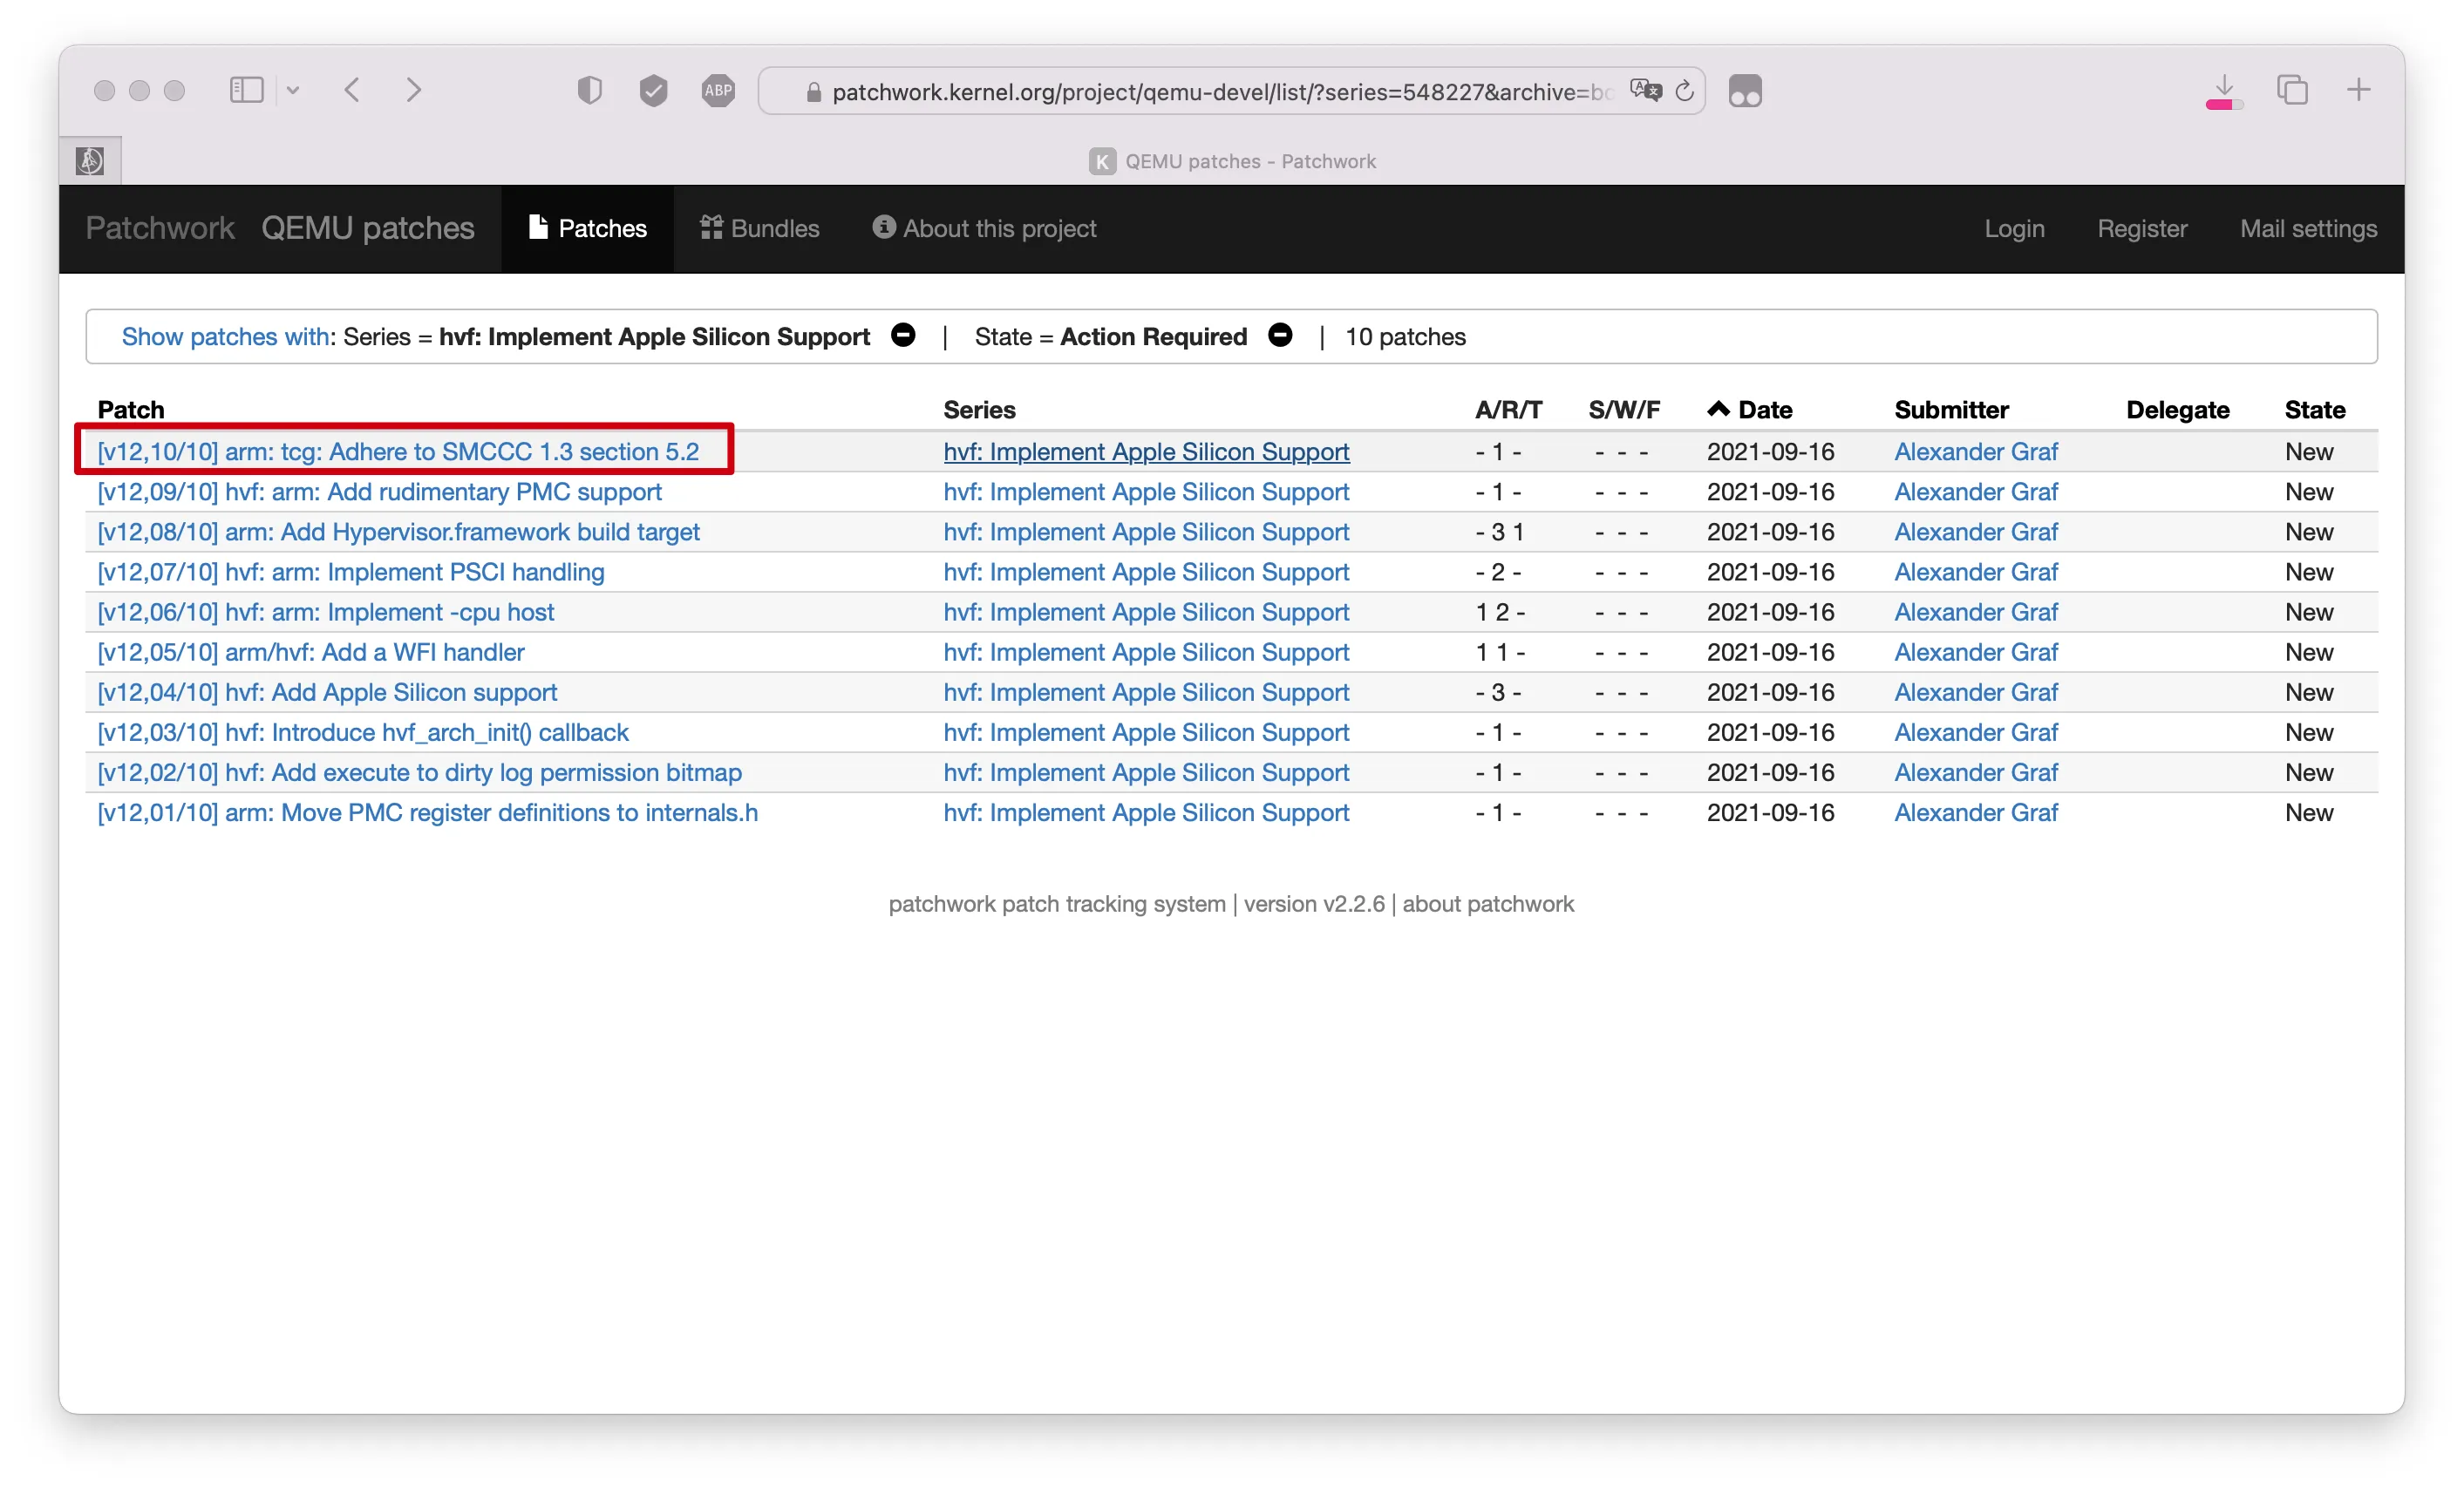The height and width of the screenshot is (1487, 2464).
Task: Remove the Series filter
Action: click(903, 336)
